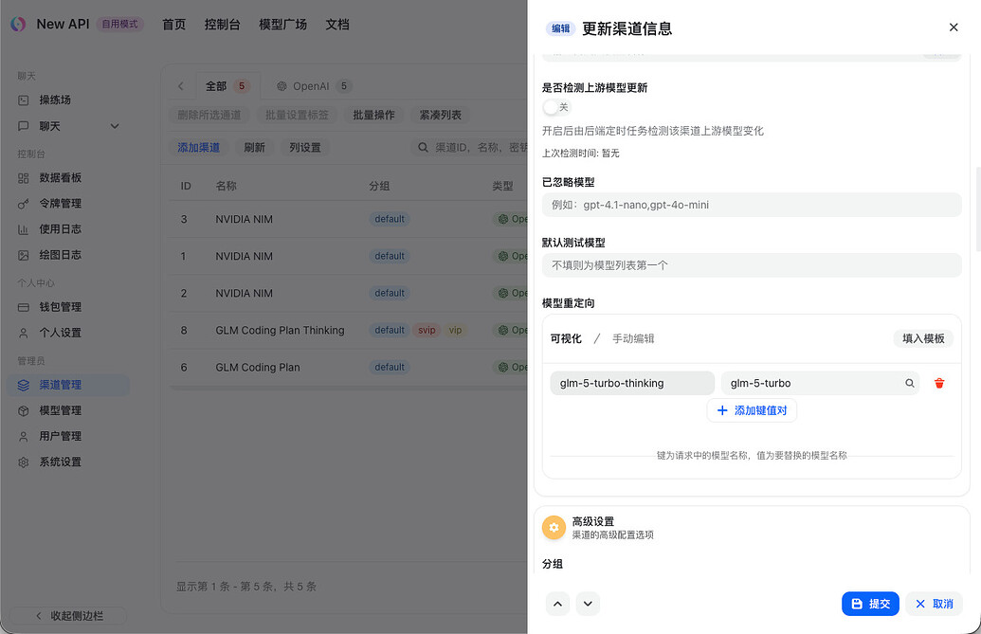Go to 首页 in top navigation

174,25
